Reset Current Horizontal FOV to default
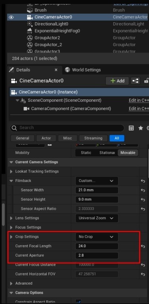Image resolution: width=149 pixels, height=304 pixels. 143,274
